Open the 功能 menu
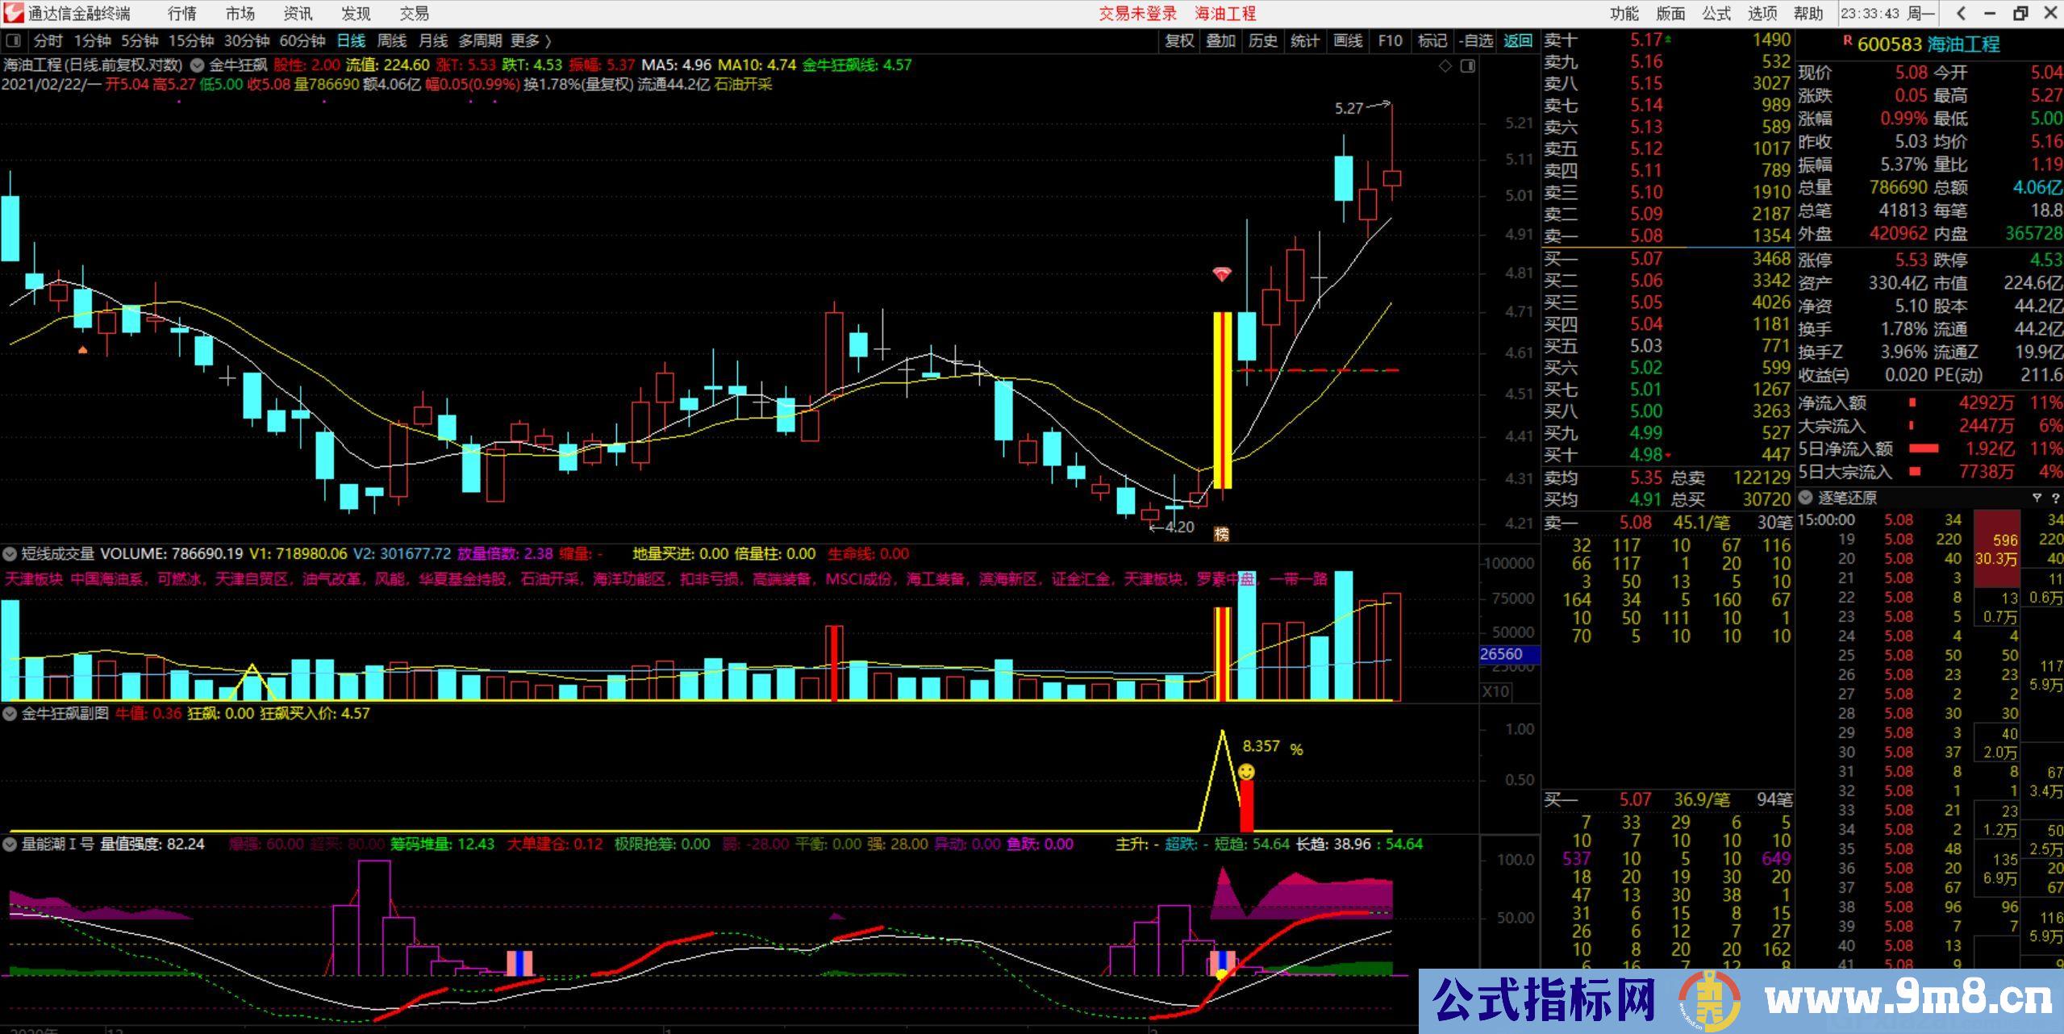Screen dimensions: 2064x1034 (x=1624, y=14)
